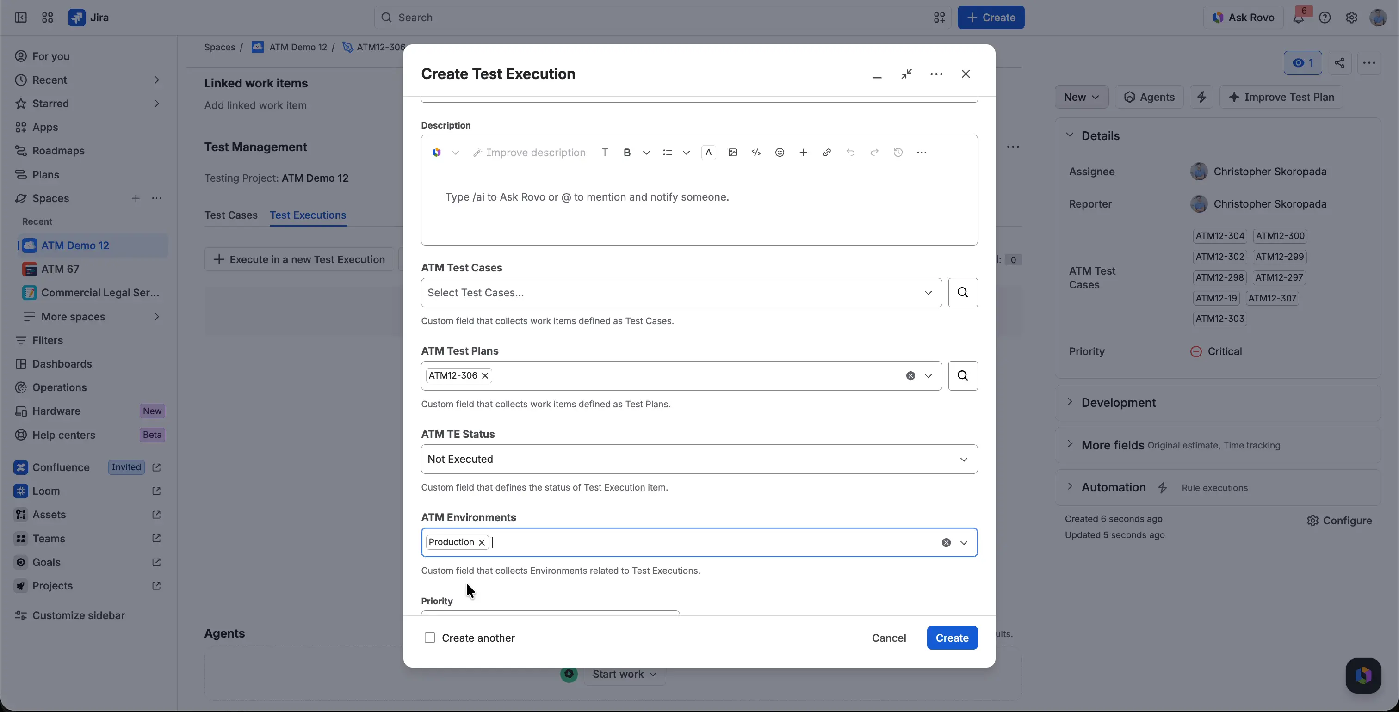
Task: Click the Bold formatting icon in description toolbar
Action: click(627, 153)
